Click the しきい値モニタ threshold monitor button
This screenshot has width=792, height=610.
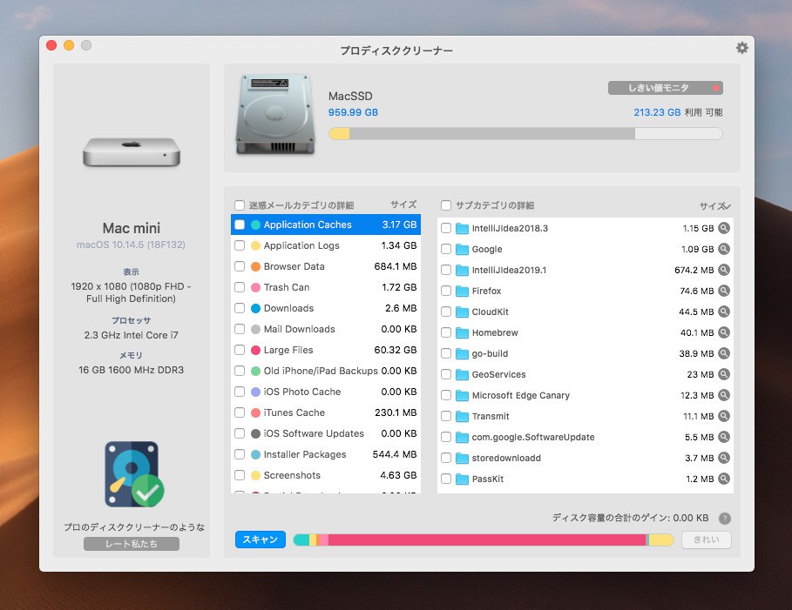(665, 88)
